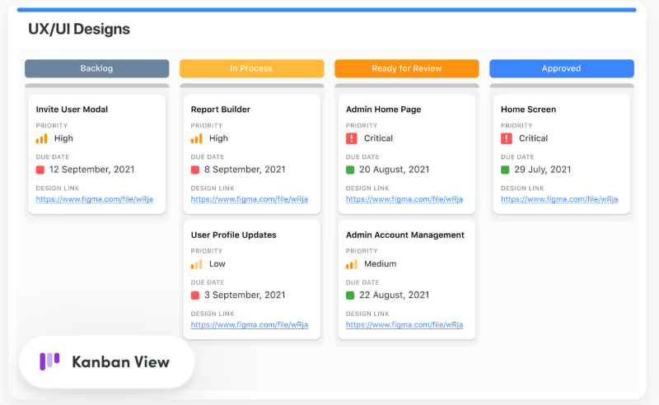
Task: Open the Figma link on Home Screen card
Action: (x=559, y=199)
